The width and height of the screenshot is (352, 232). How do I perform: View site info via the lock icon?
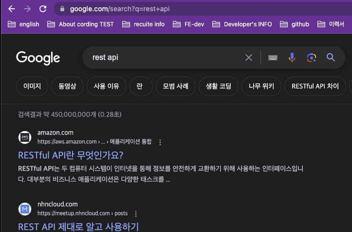(x=62, y=9)
